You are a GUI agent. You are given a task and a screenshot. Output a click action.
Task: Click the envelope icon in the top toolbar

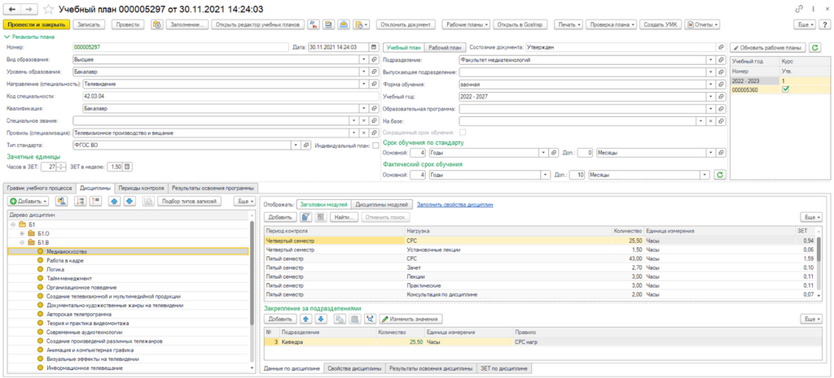pos(345,24)
